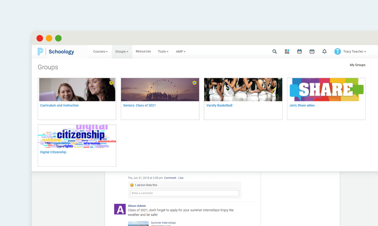The image size is (378, 226).
Task: Expand the Courses dropdown
Action: click(x=100, y=51)
